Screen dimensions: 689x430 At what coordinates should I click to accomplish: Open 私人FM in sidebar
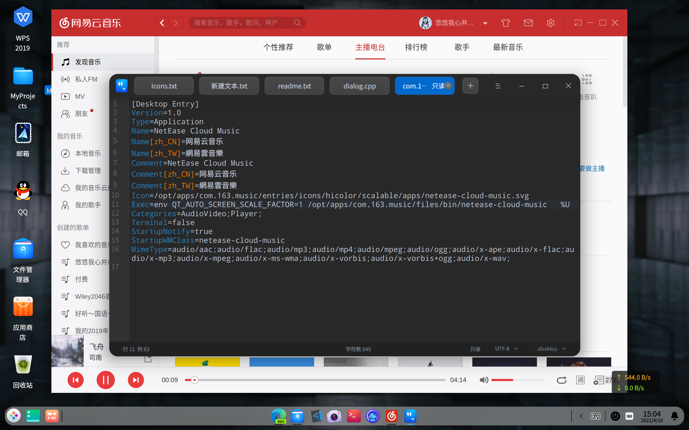pyautogui.click(x=86, y=79)
